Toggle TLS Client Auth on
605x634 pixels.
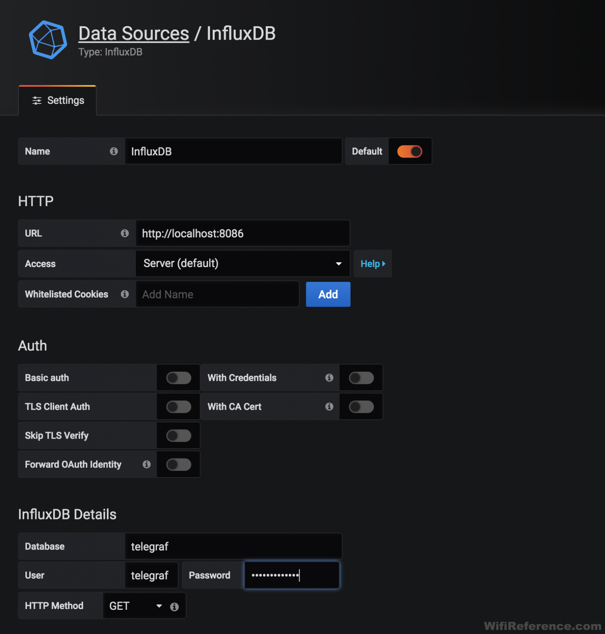tap(179, 407)
